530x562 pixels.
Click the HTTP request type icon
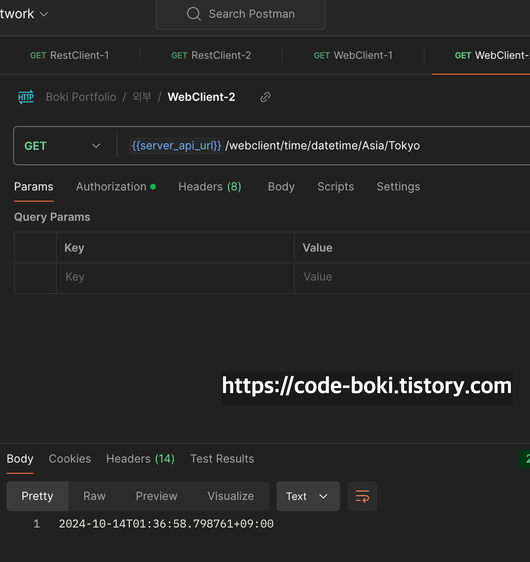tap(26, 97)
